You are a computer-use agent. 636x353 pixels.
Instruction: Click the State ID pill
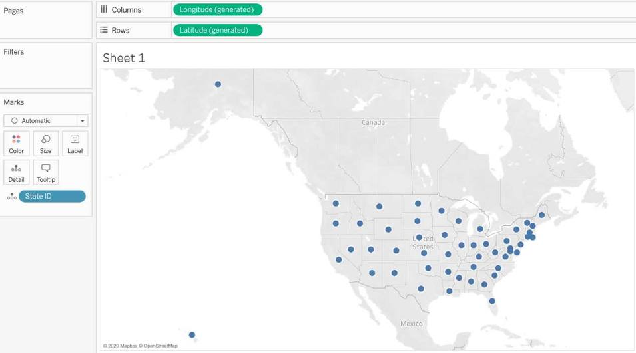click(52, 196)
